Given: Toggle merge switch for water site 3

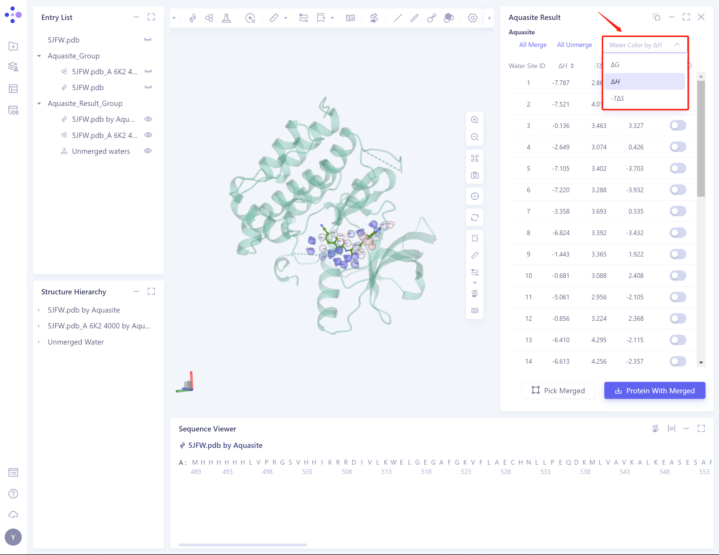Looking at the screenshot, I should click(x=678, y=126).
